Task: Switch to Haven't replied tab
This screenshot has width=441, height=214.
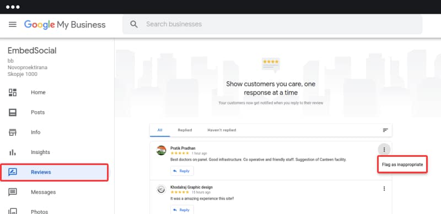Action: pos(222,130)
